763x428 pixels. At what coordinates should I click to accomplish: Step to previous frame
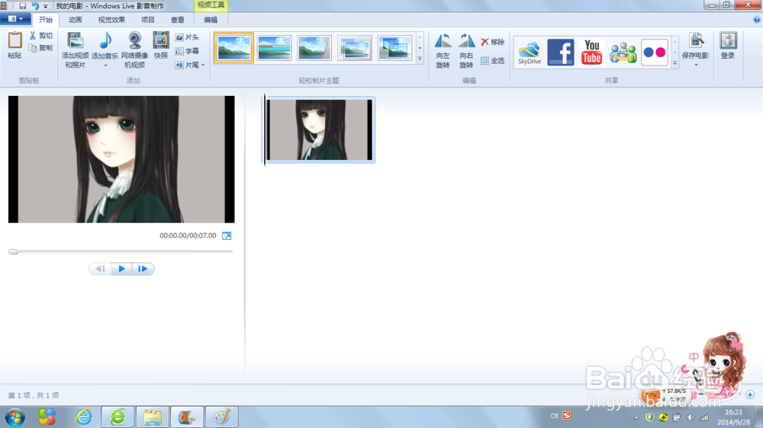pos(100,269)
